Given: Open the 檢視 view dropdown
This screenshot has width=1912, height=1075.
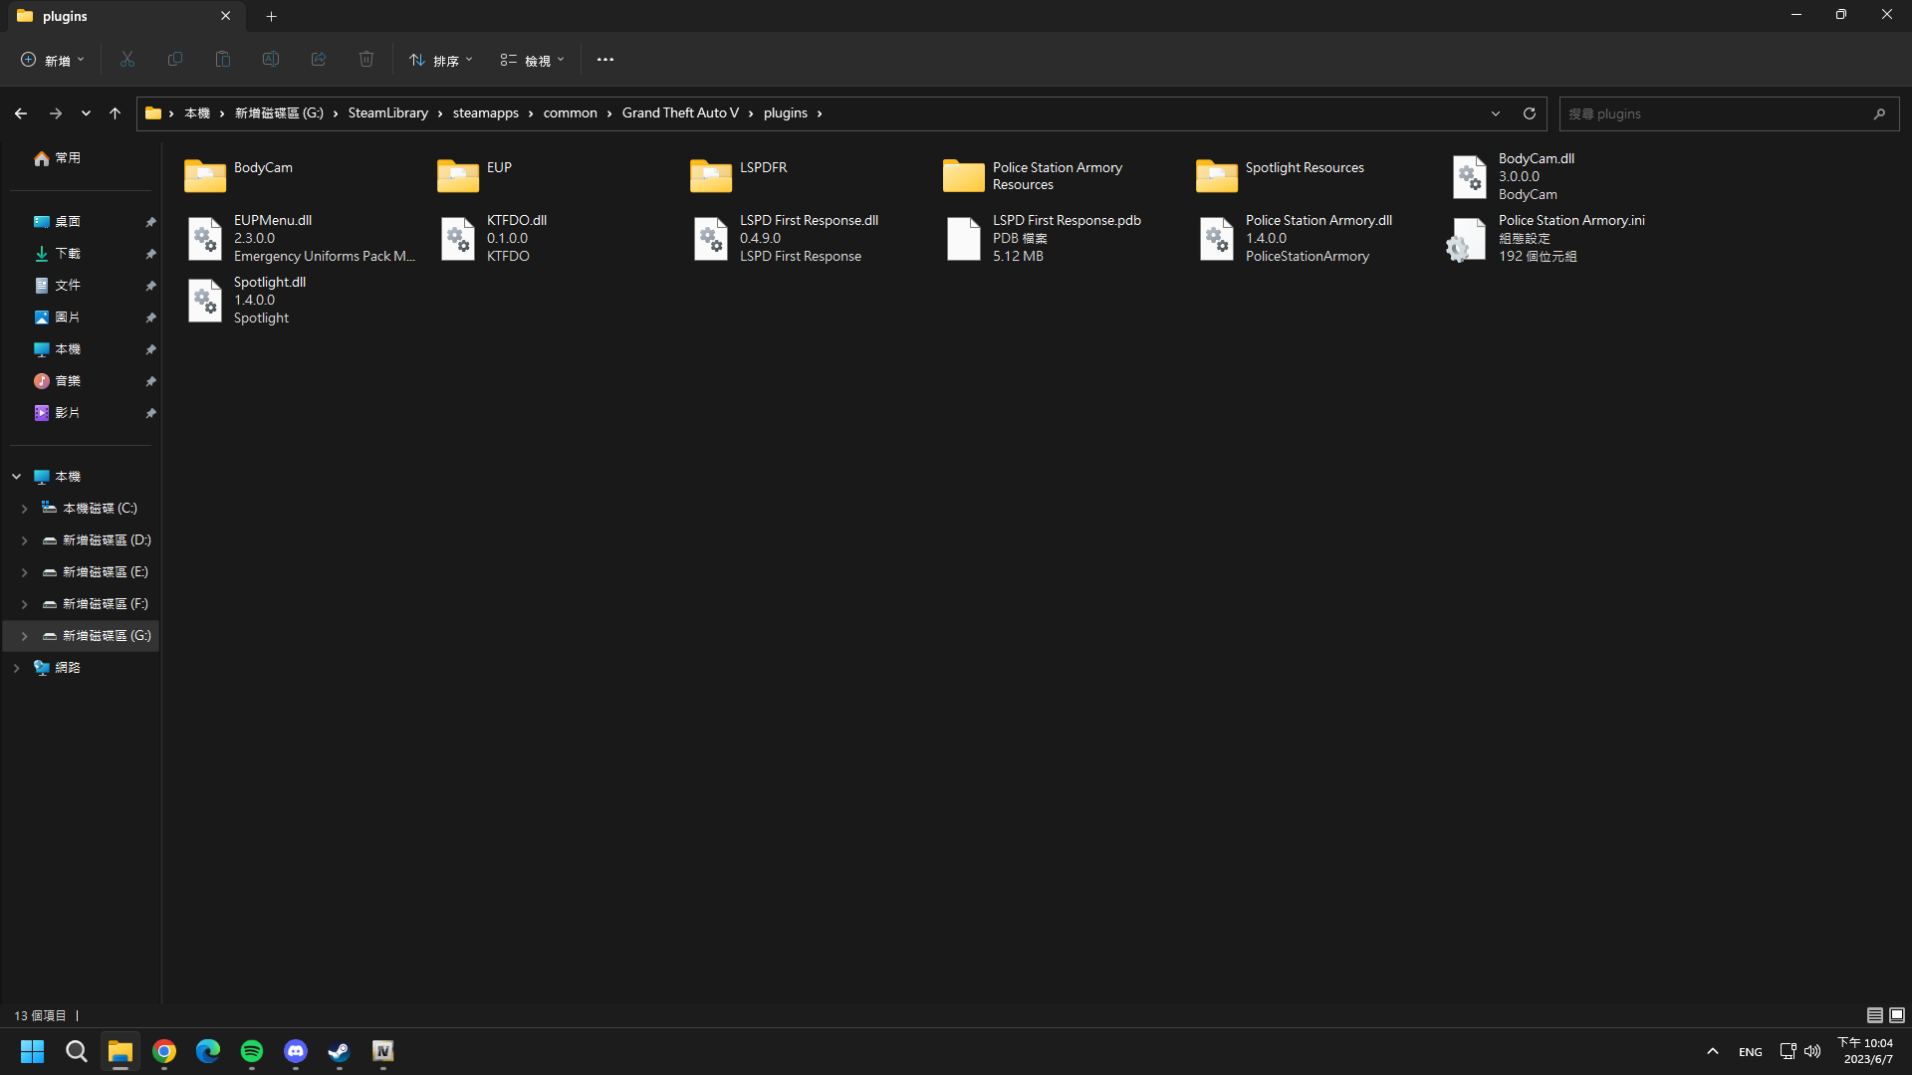Looking at the screenshot, I should [x=533, y=60].
